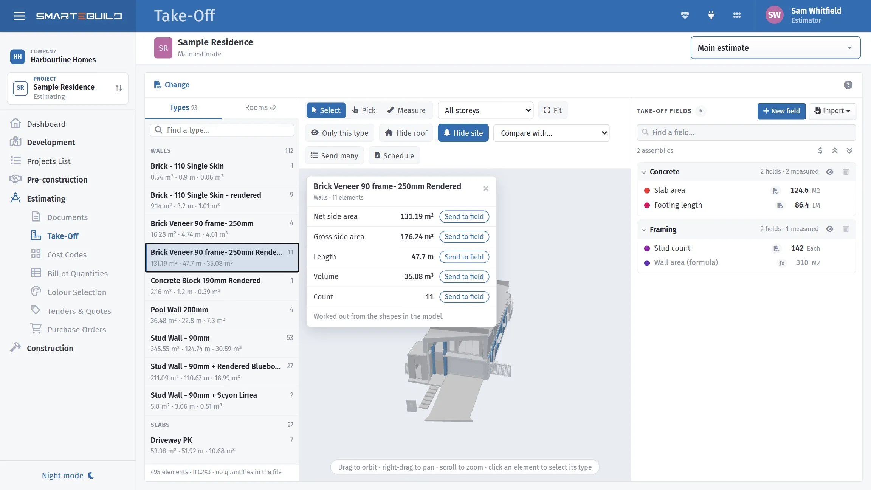Show assembly costs with dollar icon
The image size is (871, 490).
820,150
